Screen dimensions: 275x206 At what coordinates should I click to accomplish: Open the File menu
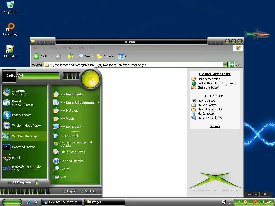(35, 48)
